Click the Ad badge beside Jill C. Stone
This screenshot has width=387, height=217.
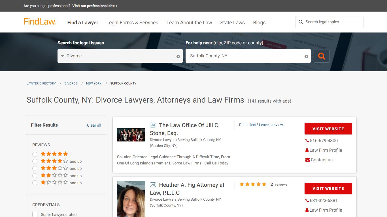(x=153, y=125)
